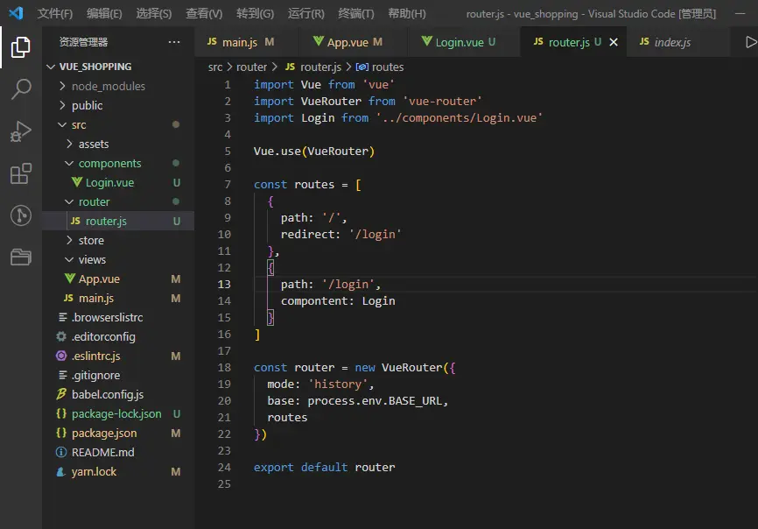Switch to the index.js tab

click(x=677, y=42)
